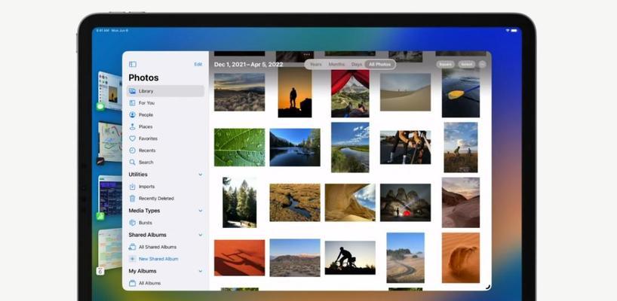The width and height of the screenshot is (617, 301).
Task: Switch to Months view
Action: pos(336,65)
